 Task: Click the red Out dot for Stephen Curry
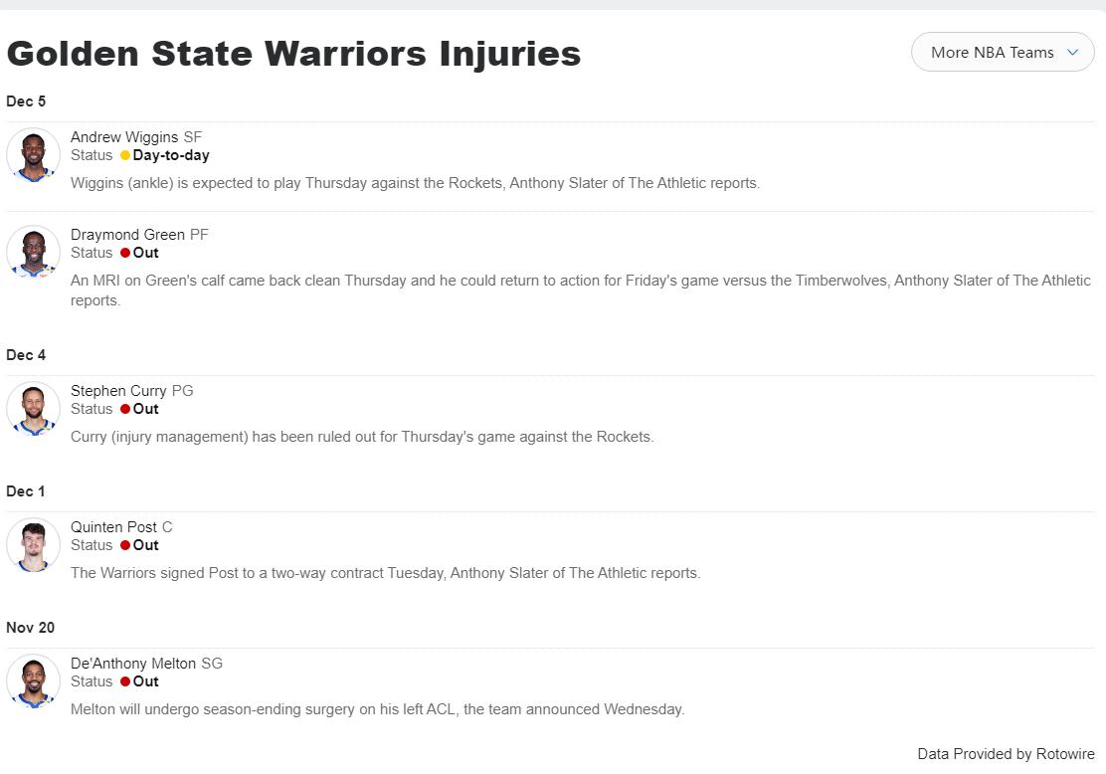pyautogui.click(x=125, y=410)
